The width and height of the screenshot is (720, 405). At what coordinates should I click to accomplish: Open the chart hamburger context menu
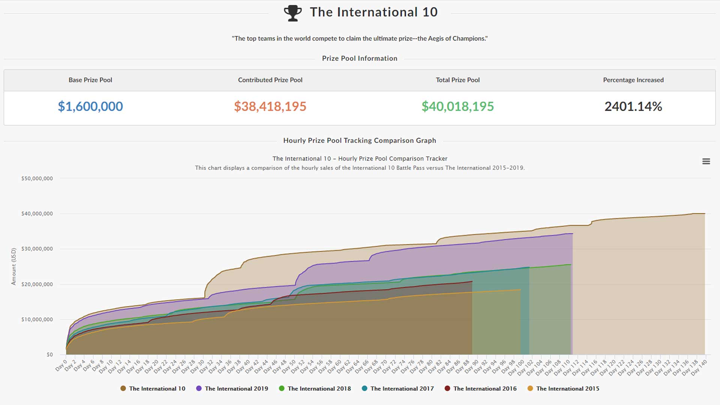(x=706, y=161)
